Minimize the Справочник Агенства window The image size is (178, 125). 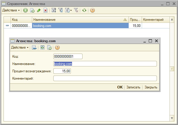162,4
